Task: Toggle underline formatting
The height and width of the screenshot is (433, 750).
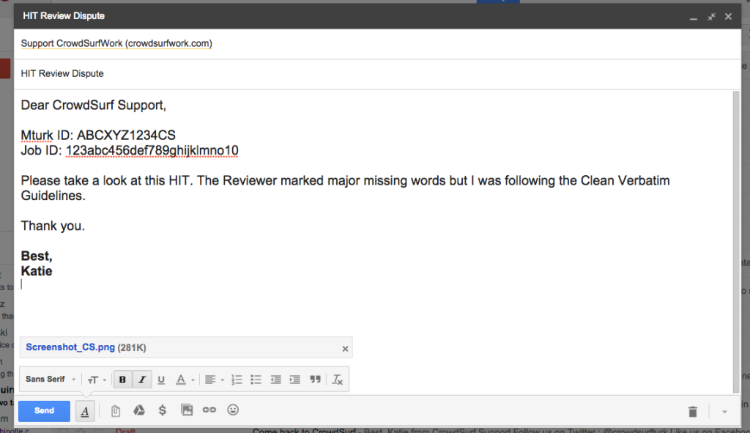Action: [161, 380]
